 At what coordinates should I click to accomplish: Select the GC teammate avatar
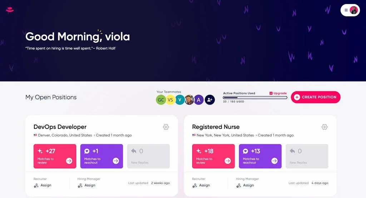(161, 100)
